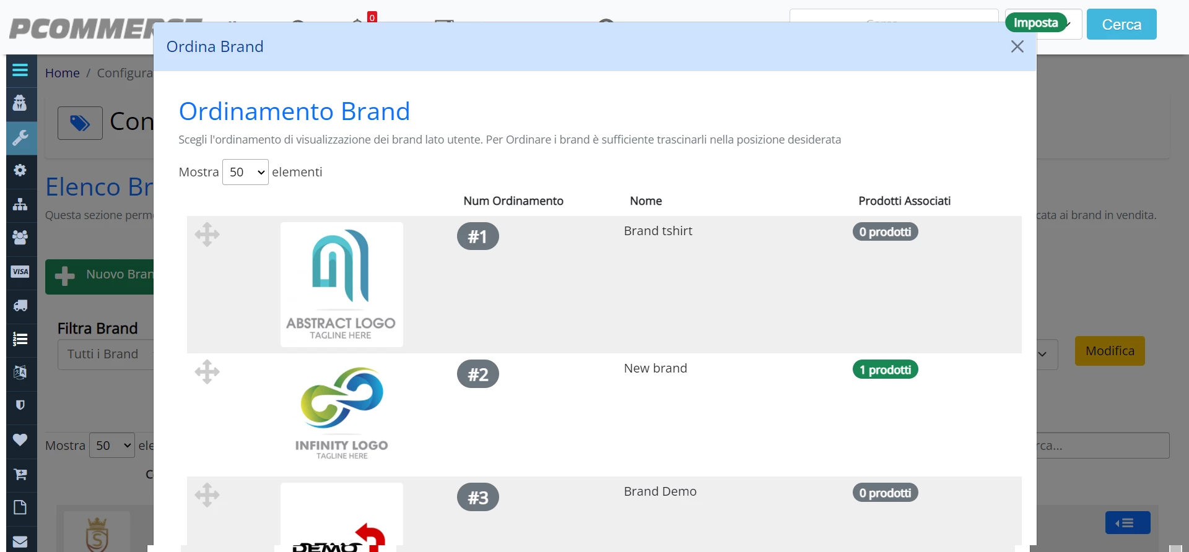Open the top sidebar icon under hamburger
Viewport: 1189px width, 552px height.
[x=20, y=103]
